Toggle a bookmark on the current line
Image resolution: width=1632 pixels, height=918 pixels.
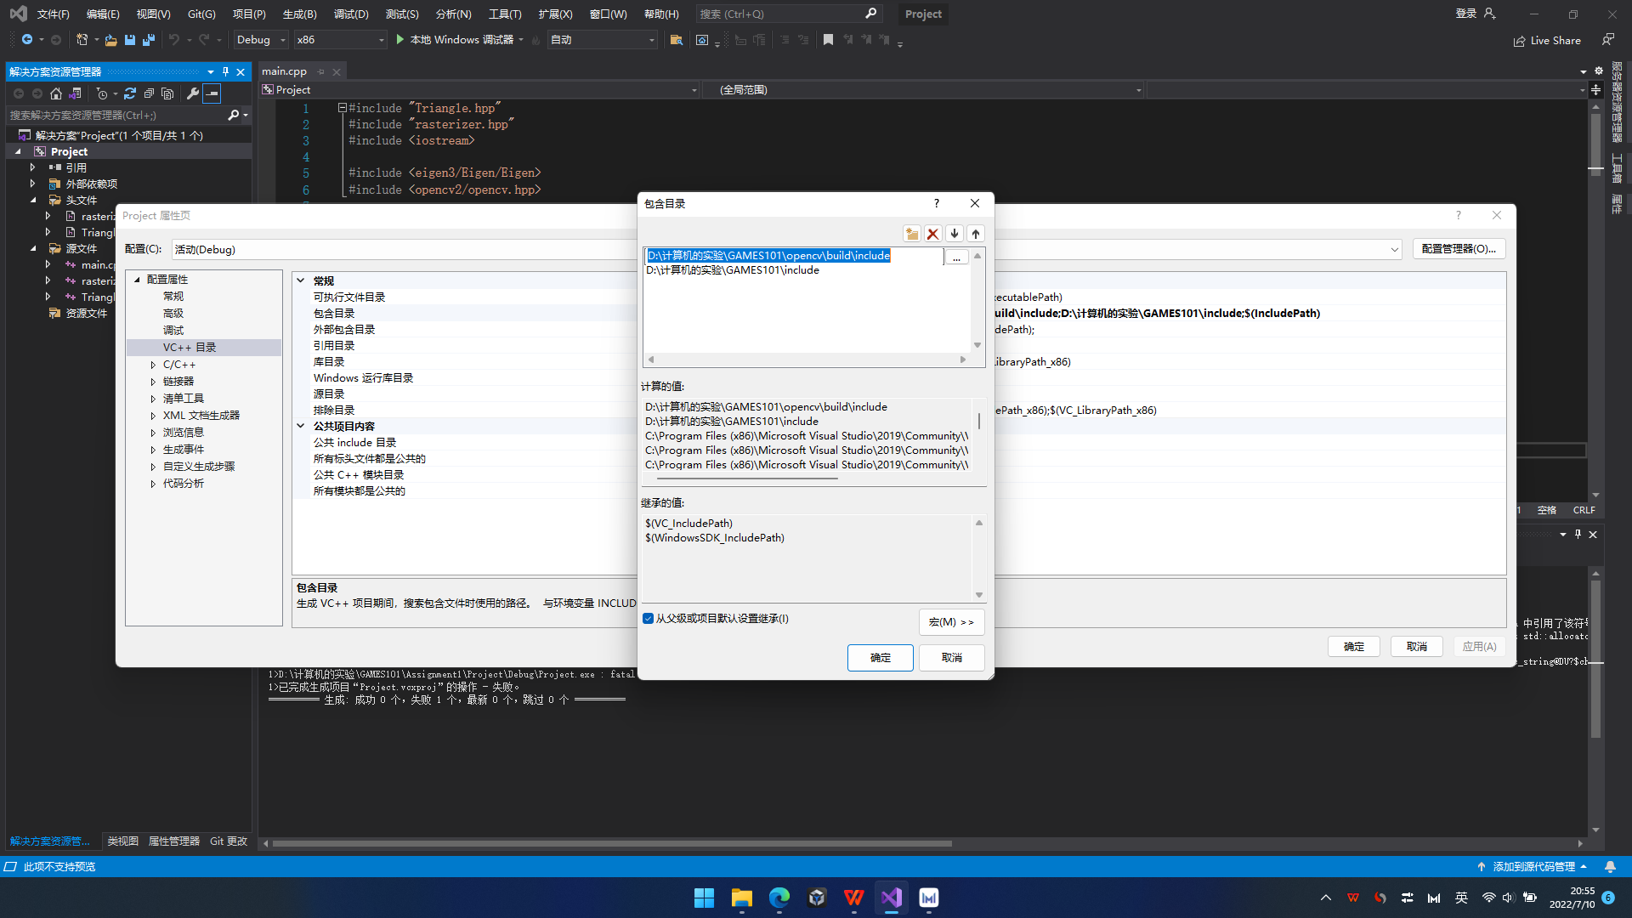pyautogui.click(x=829, y=39)
